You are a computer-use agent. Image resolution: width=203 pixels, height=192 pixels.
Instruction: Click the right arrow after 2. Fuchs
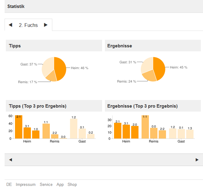[46, 25]
